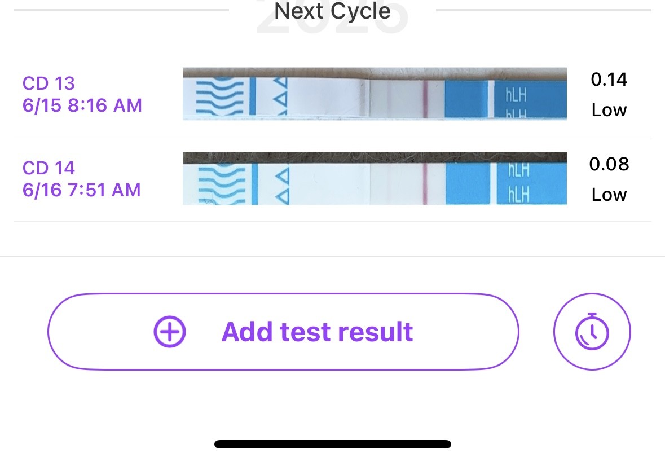Tap the stopwatch timer icon button
This screenshot has height=462, width=665.
(592, 332)
